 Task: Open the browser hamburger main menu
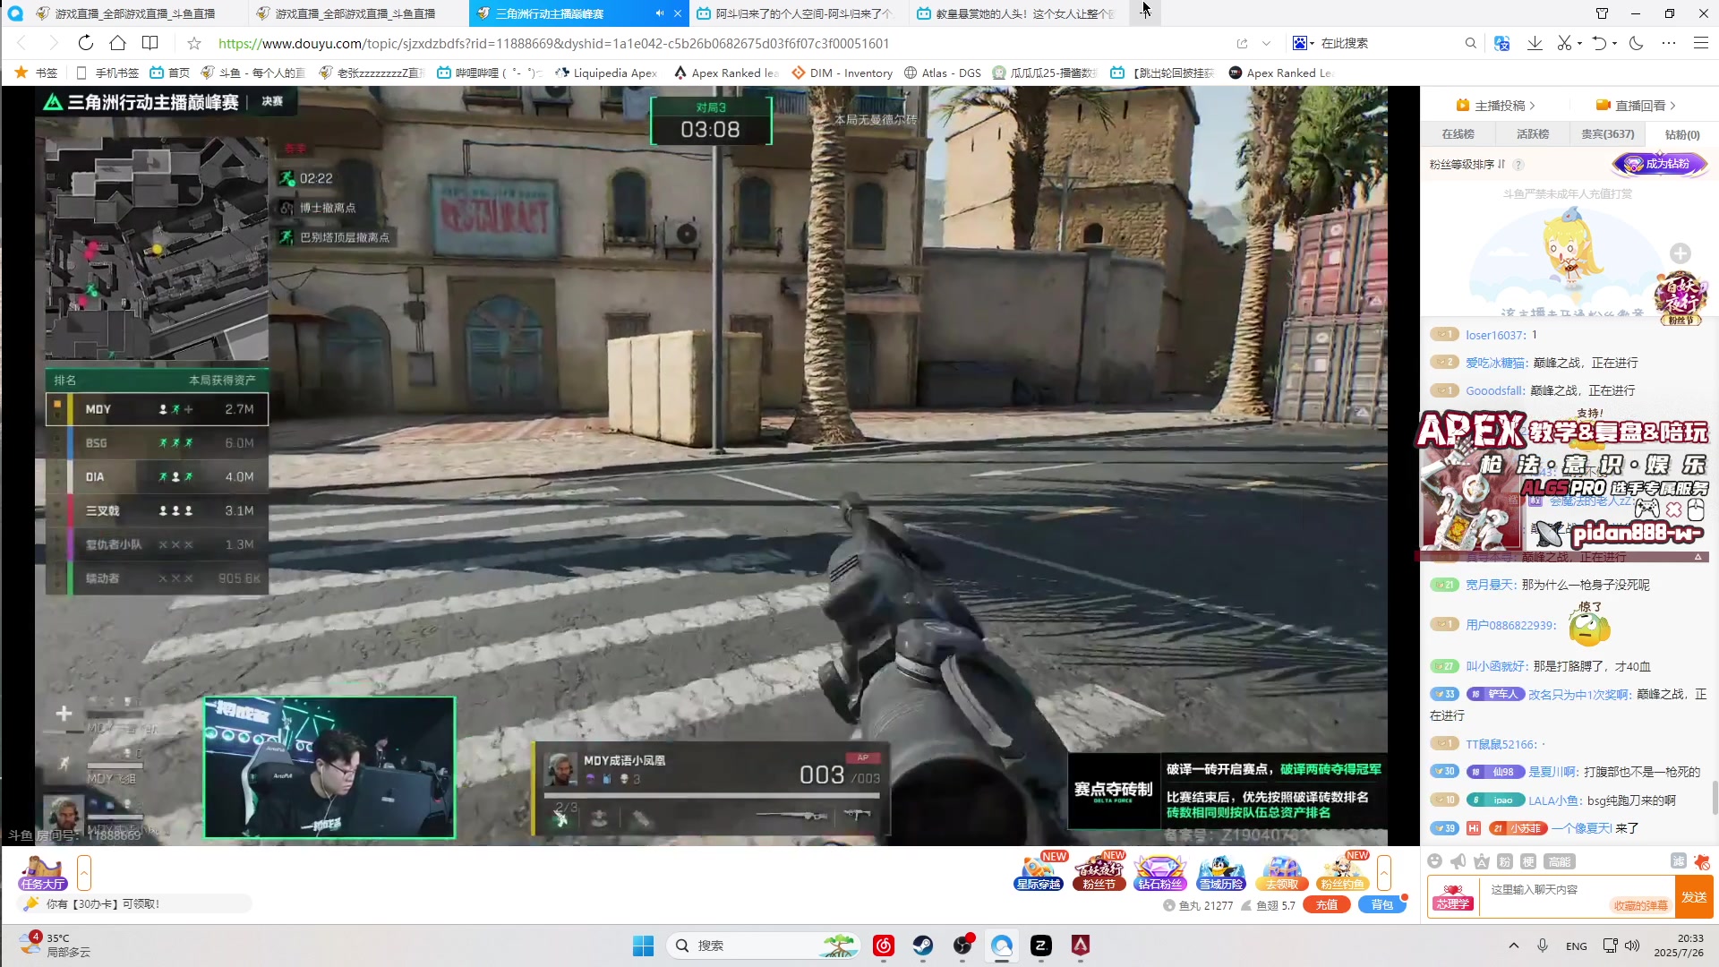coord(1701,43)
